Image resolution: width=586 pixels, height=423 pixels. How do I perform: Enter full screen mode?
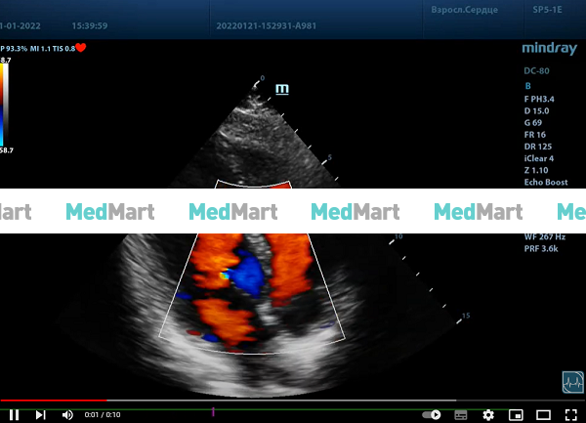click(571, 415)
